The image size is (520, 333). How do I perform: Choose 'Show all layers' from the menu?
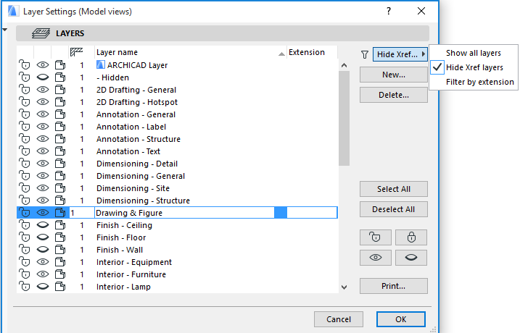[x=473, y=53]
